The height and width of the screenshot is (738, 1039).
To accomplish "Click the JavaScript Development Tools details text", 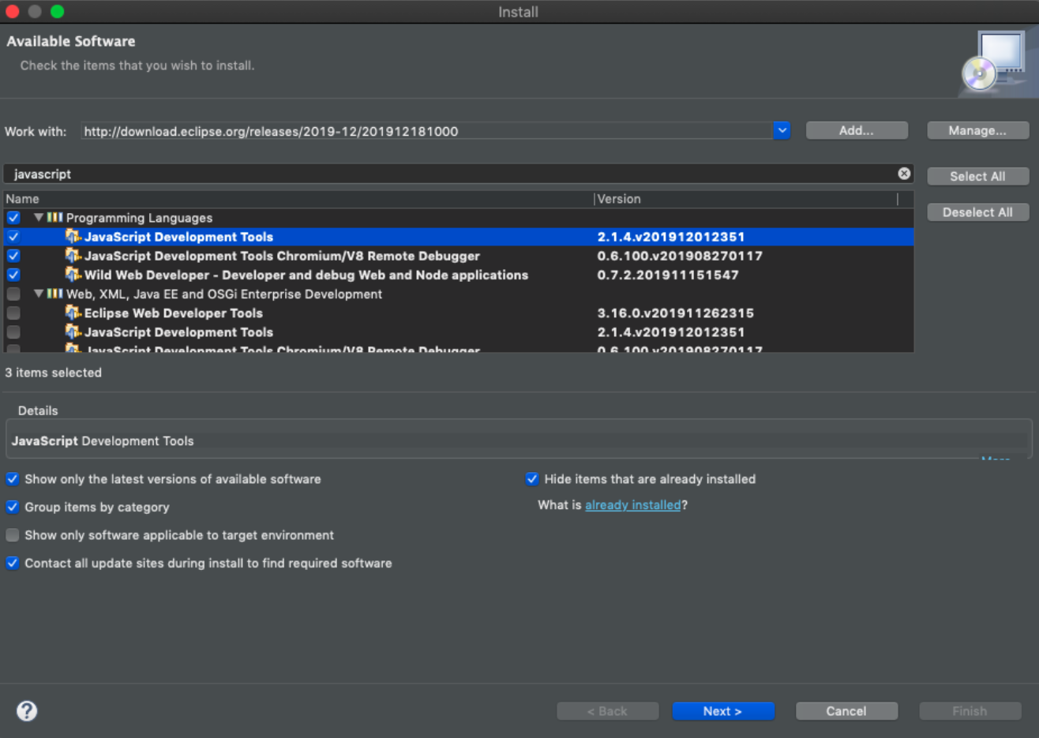I will 103,441.
